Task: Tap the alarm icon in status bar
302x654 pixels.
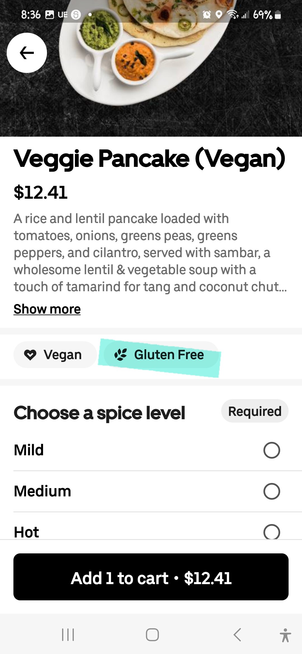Action: coord(207,15)
